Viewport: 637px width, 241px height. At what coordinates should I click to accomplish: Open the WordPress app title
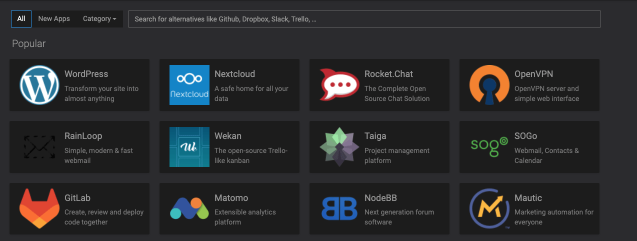(86, 74)
